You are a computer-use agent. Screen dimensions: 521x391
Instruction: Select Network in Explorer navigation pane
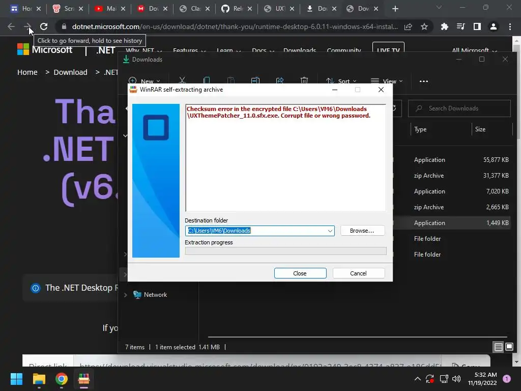coord(155,295)
